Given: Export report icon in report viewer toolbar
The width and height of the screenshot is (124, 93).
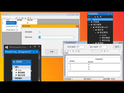Looking at the screenshot, I should pos(65,51).
